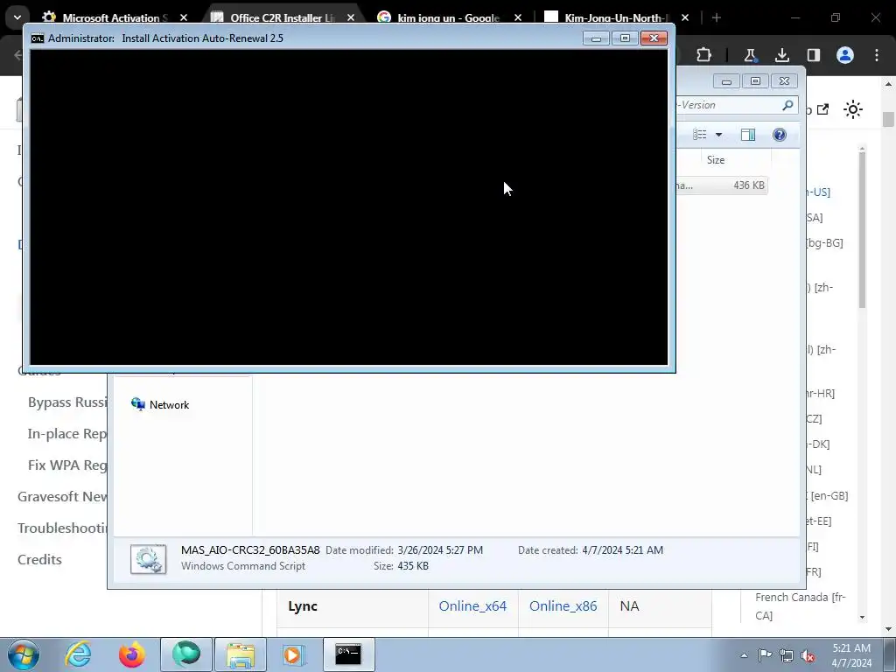Sort files by Size column
This screenshot has width=896, height=672.
[x=716, y=160]
